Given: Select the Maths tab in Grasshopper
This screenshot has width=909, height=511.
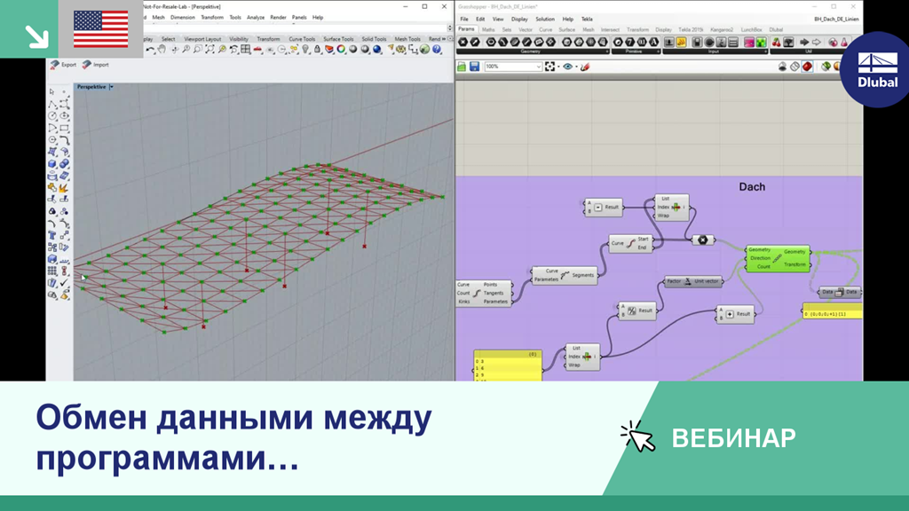Looking at the screenshot, I should [488, 29].
